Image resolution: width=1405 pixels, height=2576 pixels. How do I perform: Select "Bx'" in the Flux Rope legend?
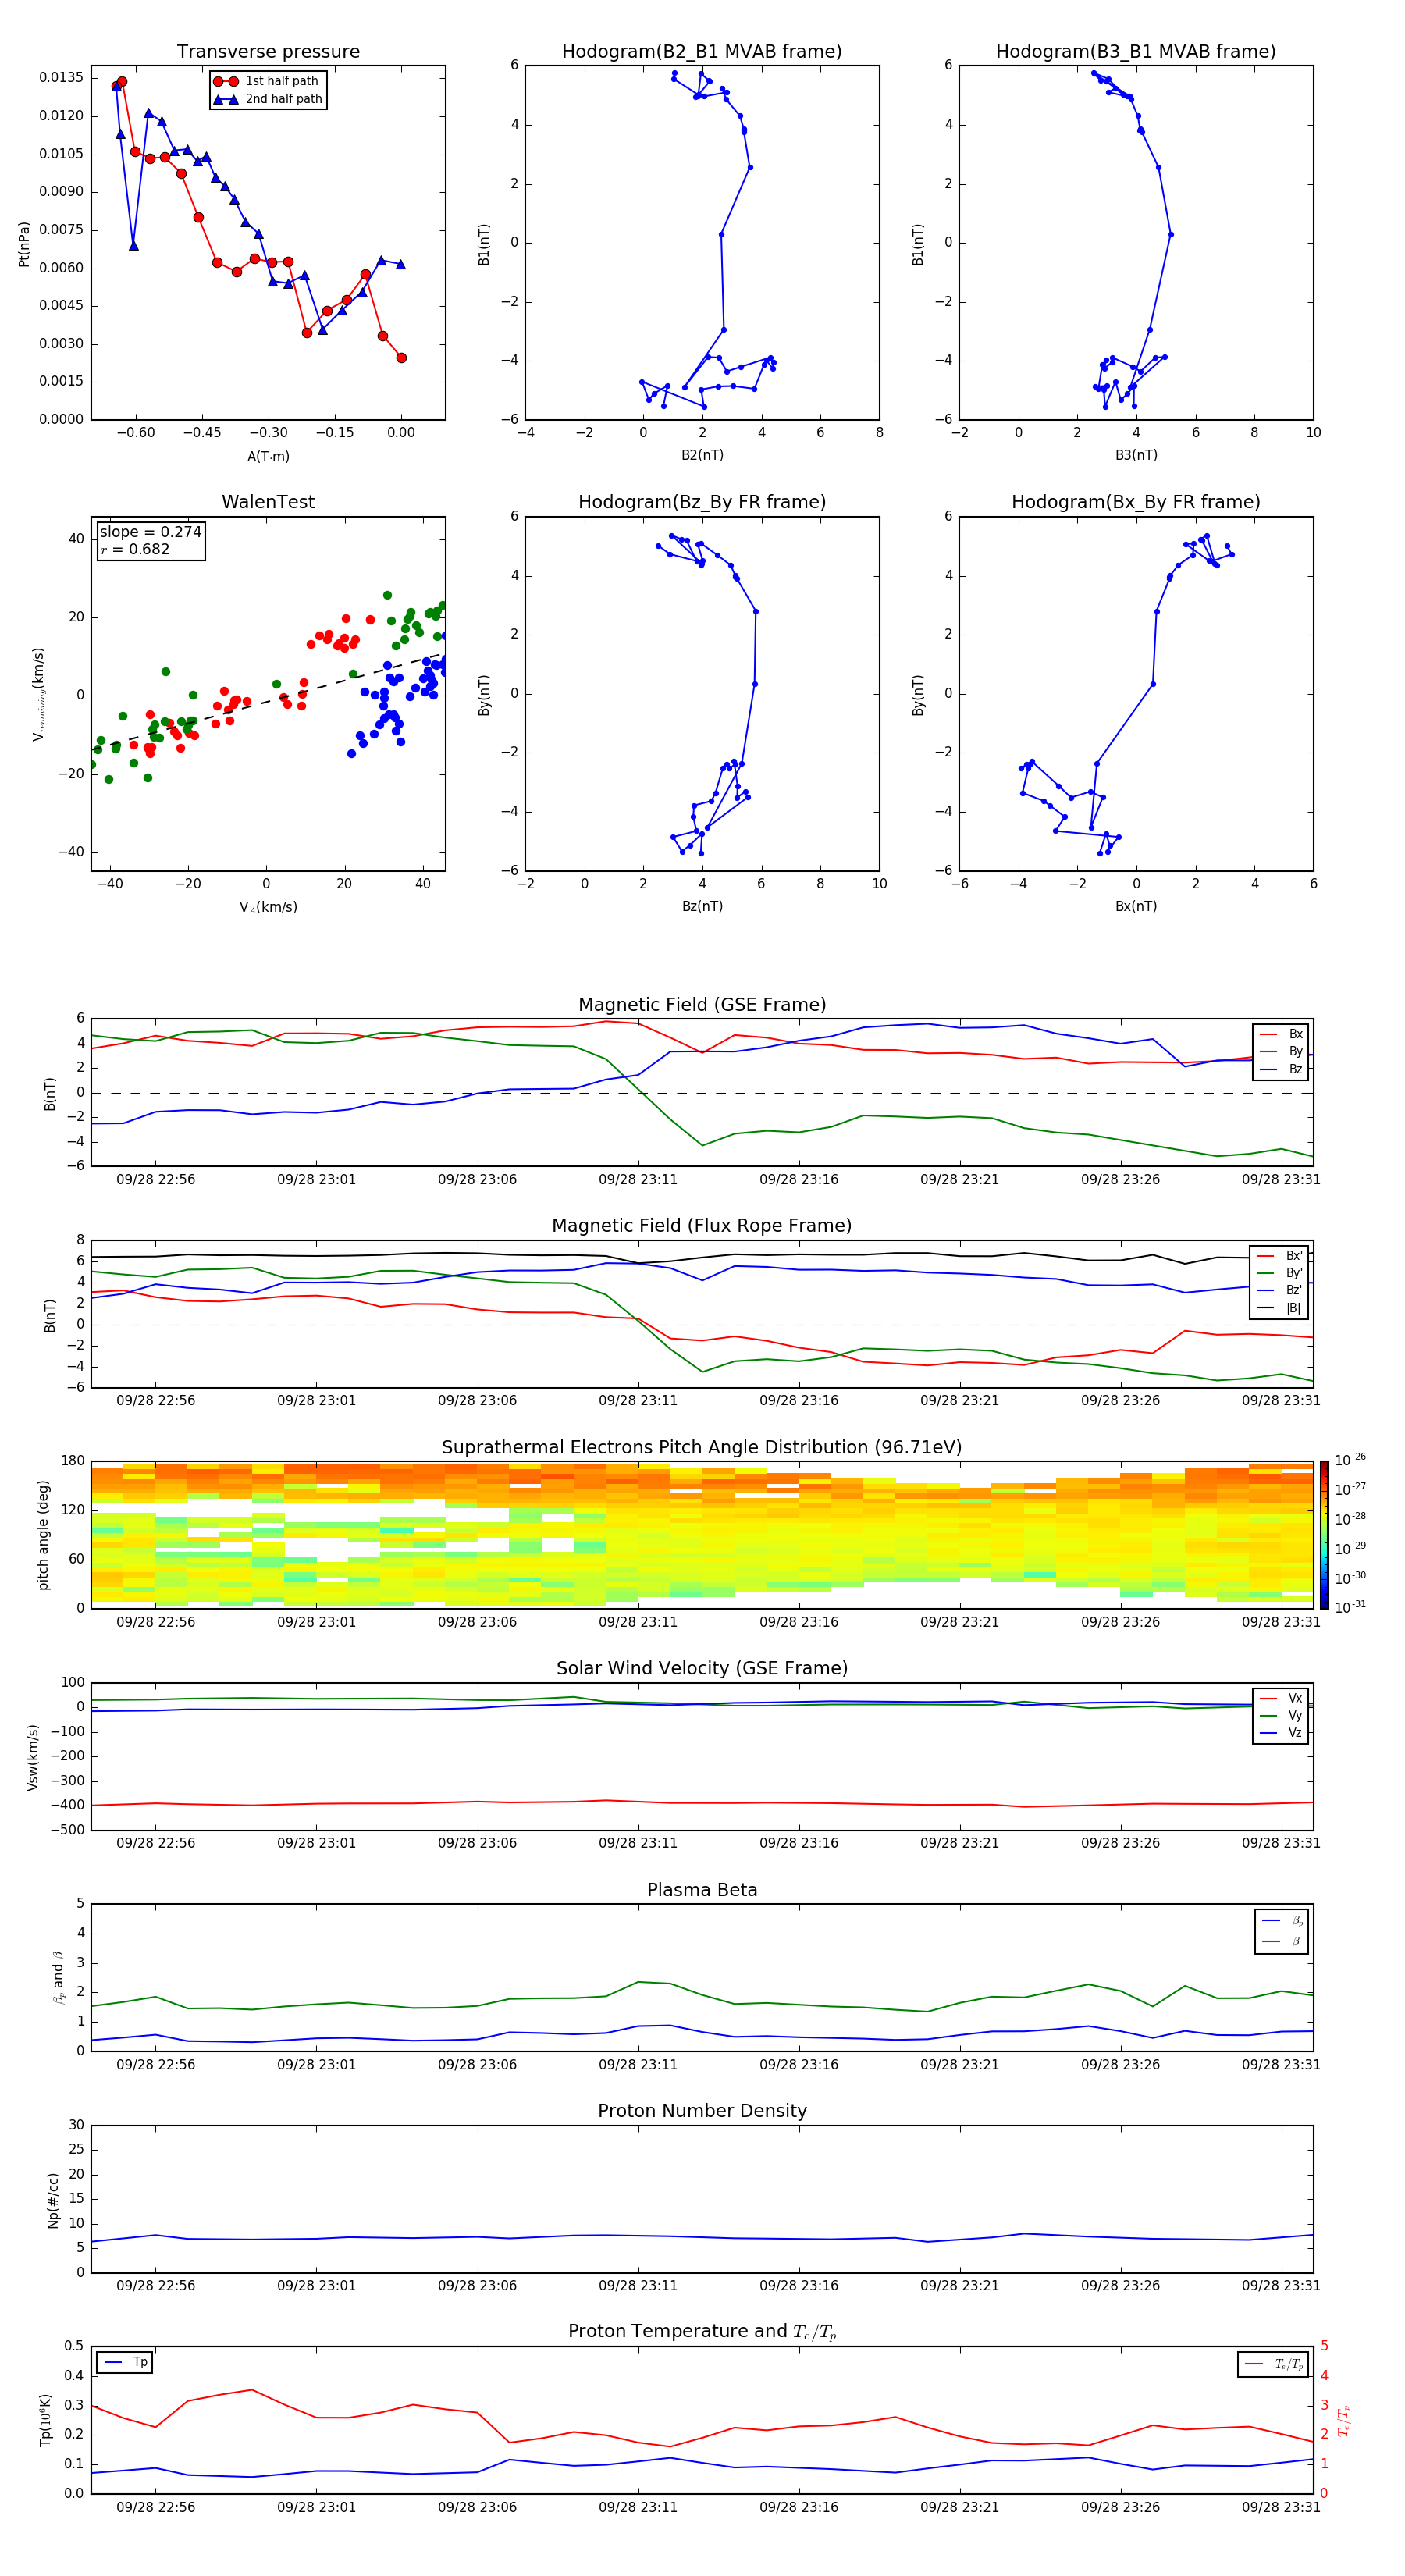pyautogui.click(x=1279, y=1256)
